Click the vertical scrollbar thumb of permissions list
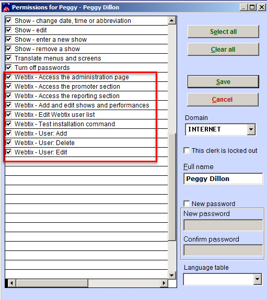The width and height of the screenshot is (267, 300). pos(172,187)
